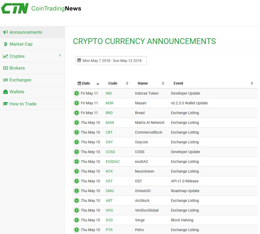Open the XVG code link
260x234 pixels.
[x=109, y=220]
